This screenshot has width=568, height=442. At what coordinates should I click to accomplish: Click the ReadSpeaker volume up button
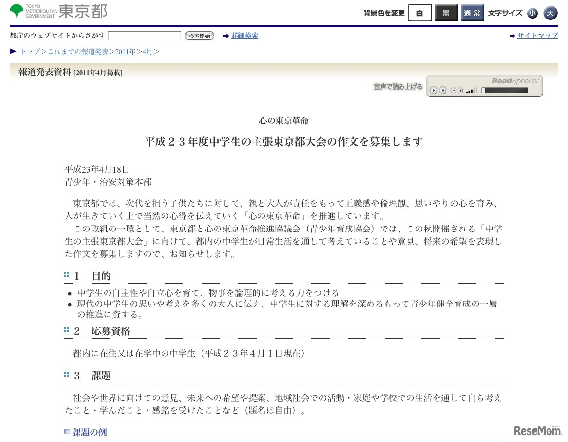click(460, 90)
